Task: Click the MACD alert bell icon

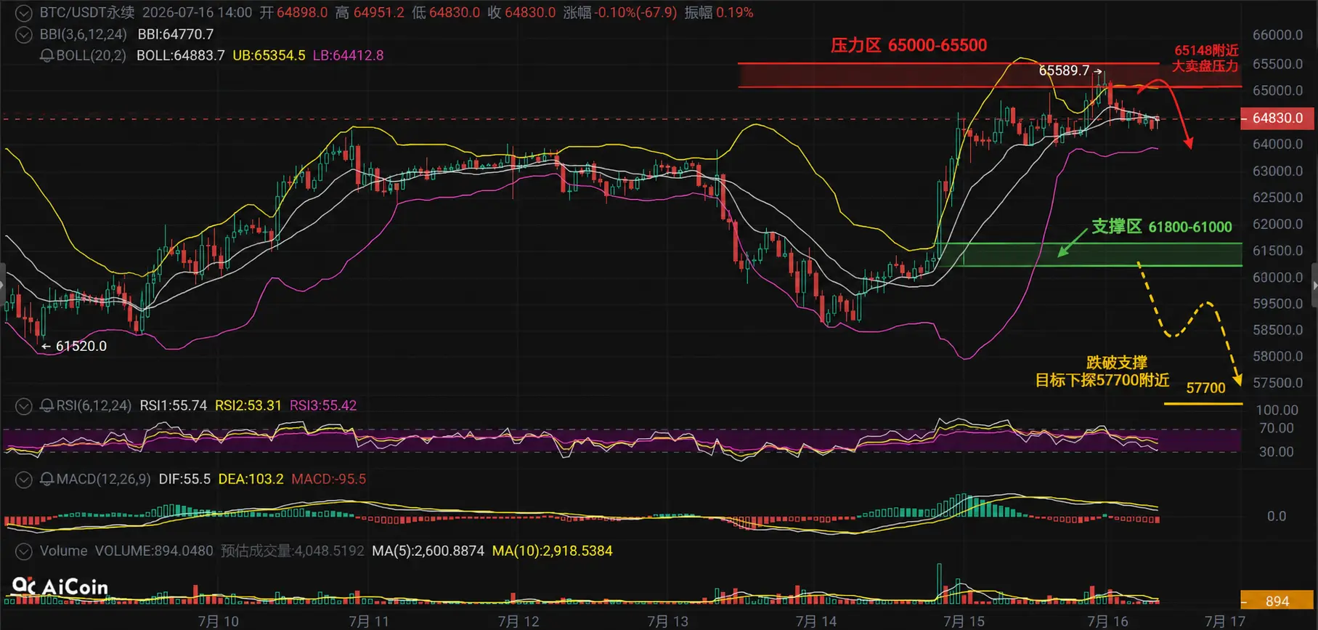Action: click(46, 479)
